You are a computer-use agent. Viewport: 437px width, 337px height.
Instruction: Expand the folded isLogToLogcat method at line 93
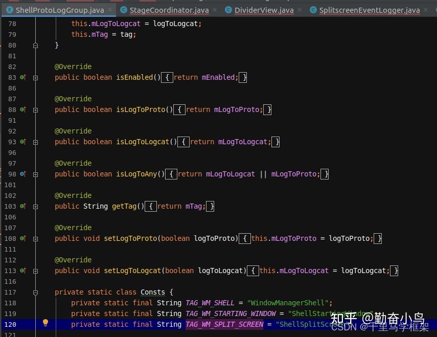click(x=35, y=142)
